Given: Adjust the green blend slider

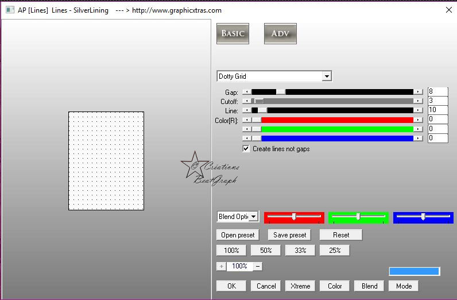Looking at the screenshot, I should (358, 217).
